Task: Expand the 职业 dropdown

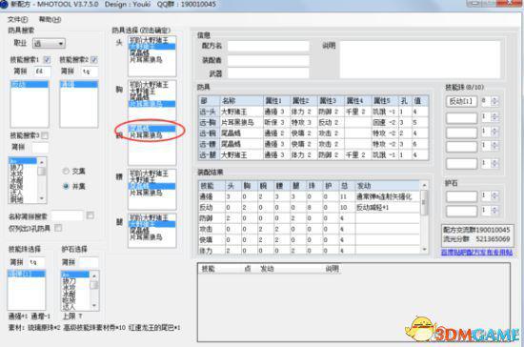Action: pos(60,44)
